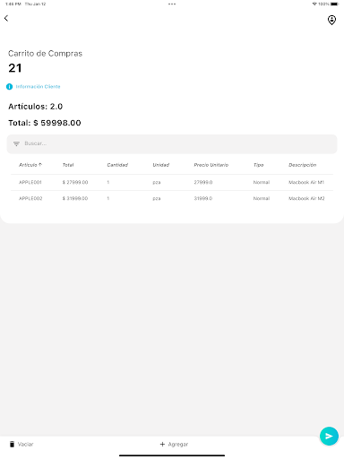Sort by the Cantidad column header
This screenshot has width=344, height=459.
pyautogui.click(x=117, y=165)
